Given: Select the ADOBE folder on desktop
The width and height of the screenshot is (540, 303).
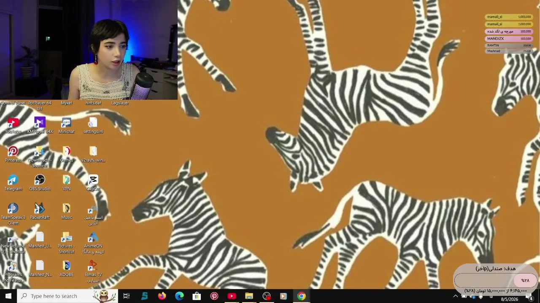Looking at the screenshot, I should pyautogui.click(x=66, y=269).
